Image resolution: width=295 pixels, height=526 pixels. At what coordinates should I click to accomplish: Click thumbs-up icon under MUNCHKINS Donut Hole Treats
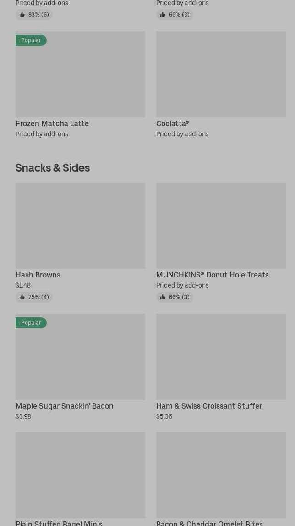[163, 297]
